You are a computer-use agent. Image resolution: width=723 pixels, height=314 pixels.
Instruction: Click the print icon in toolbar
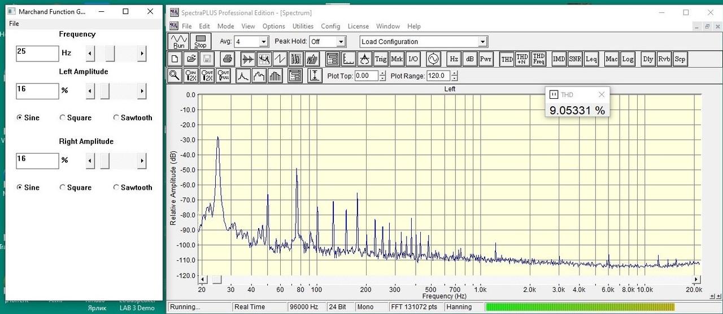(227, 59)
